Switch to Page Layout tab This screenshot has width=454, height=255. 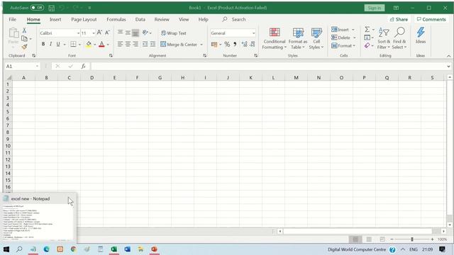pos(84,19)
